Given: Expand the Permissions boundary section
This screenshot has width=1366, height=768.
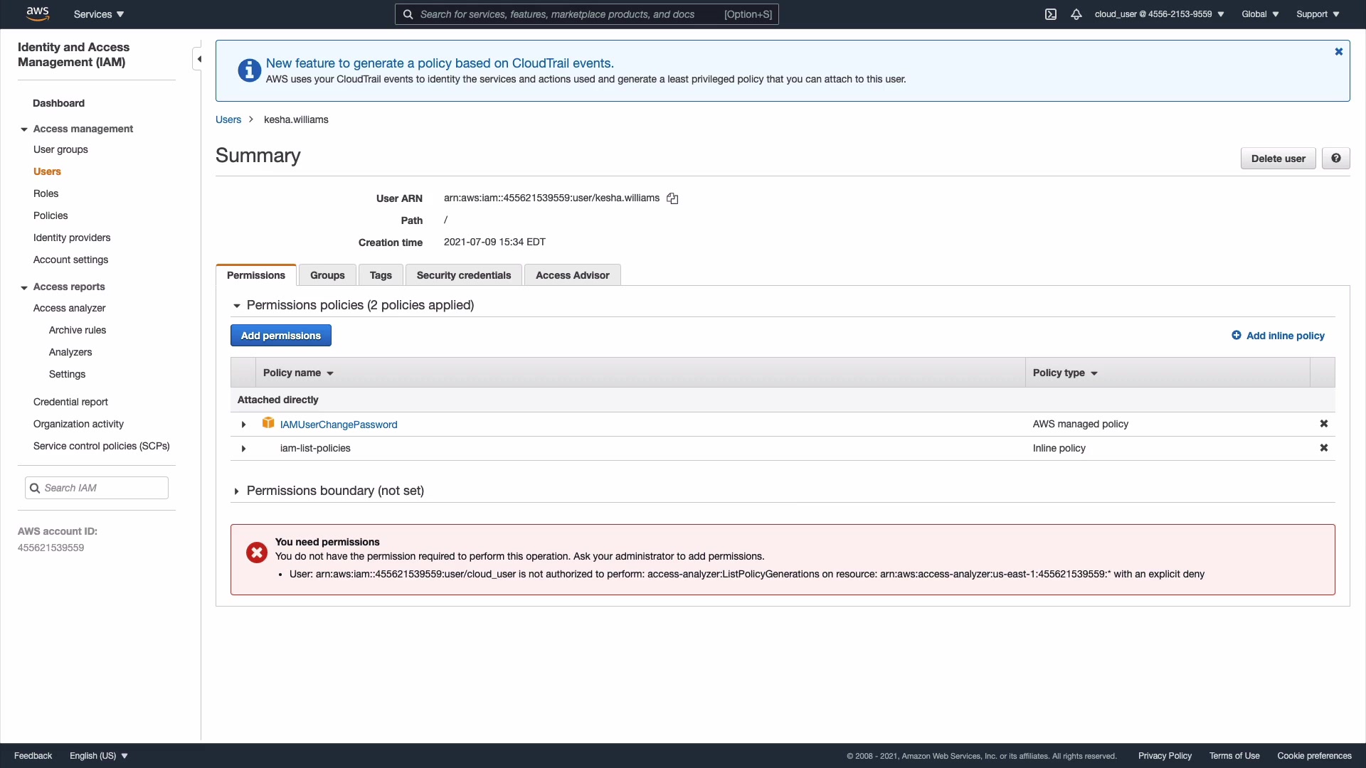Looking at the screenshot, I should (x=237, y=491).
